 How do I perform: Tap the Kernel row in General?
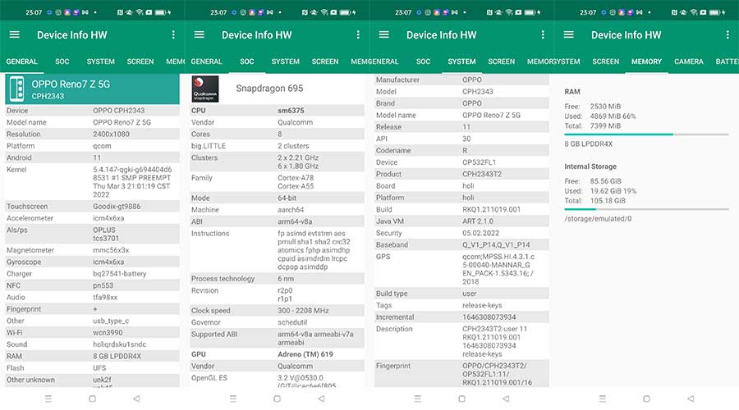92,182
